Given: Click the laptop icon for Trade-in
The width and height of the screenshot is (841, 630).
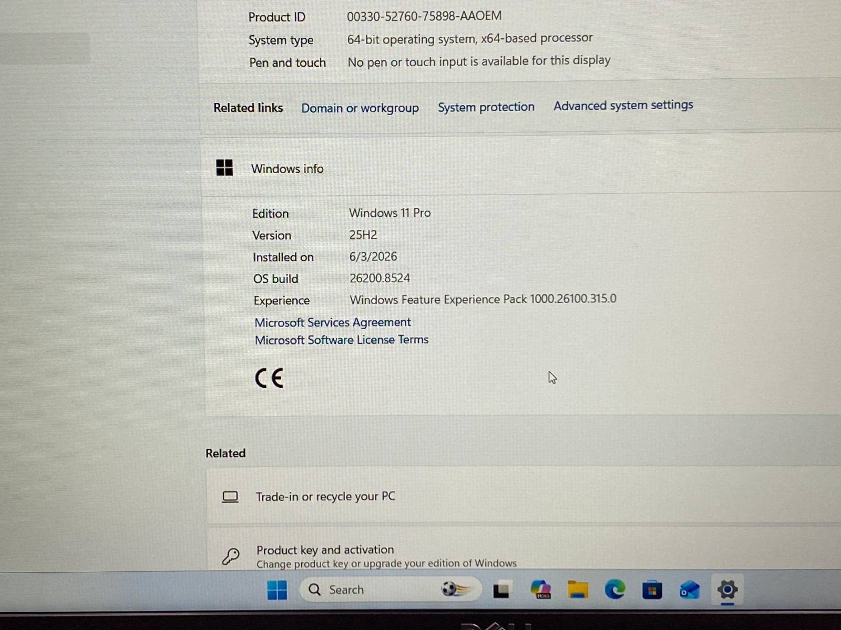Looking at the screenshot, I should click(230, 497).
